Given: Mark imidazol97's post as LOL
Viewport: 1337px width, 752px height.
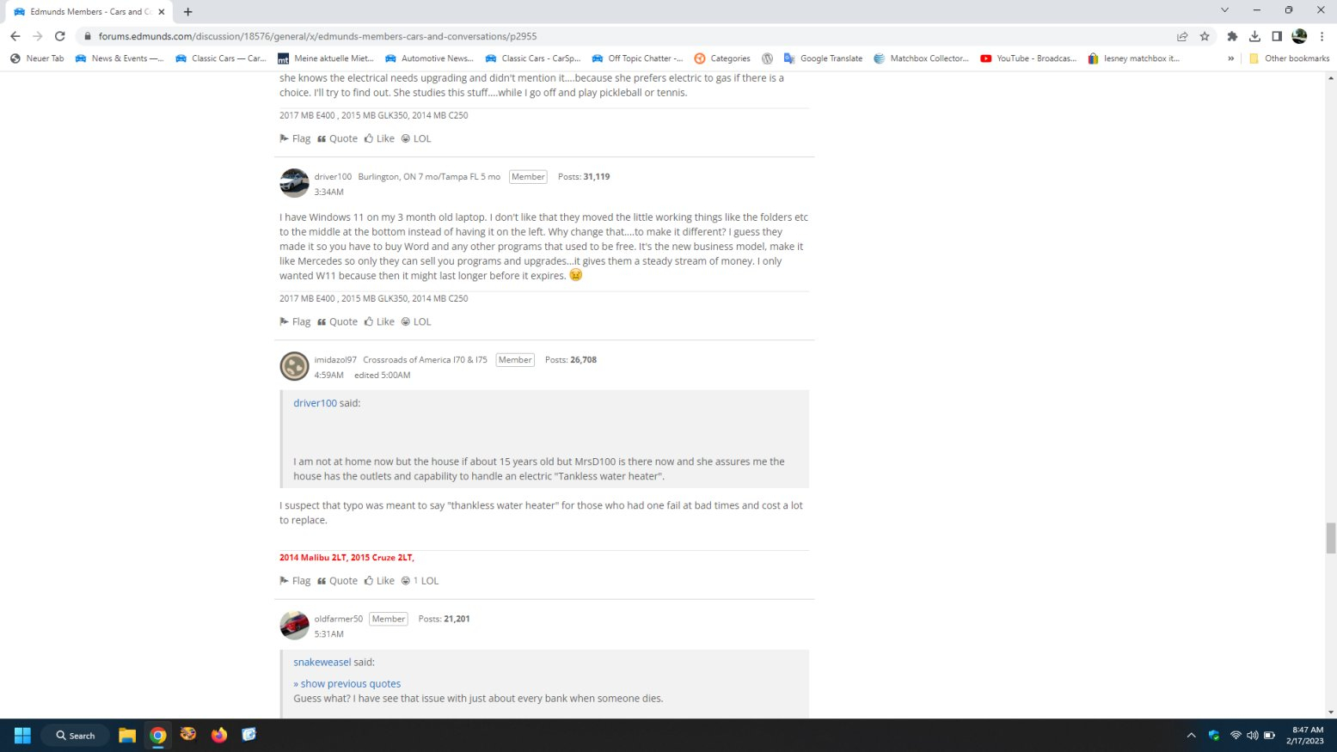Looking at the screenshot, I should point(420,581).
